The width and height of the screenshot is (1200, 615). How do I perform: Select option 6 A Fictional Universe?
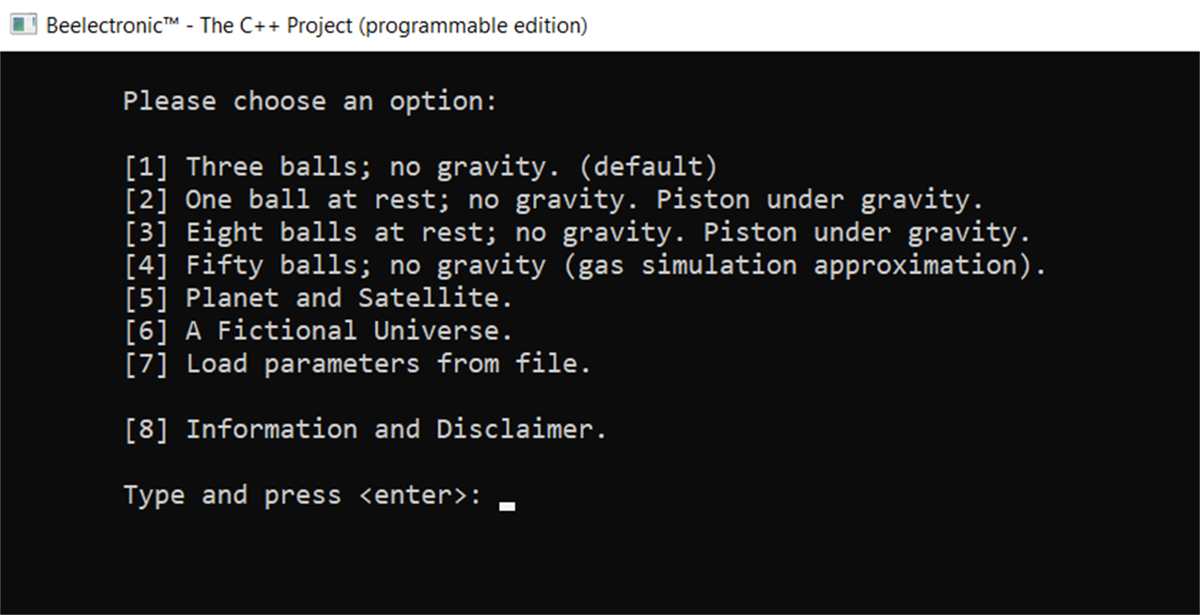(x=317, y=330)
